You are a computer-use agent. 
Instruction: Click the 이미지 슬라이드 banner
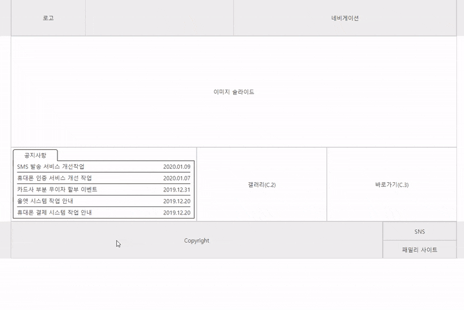234,92
